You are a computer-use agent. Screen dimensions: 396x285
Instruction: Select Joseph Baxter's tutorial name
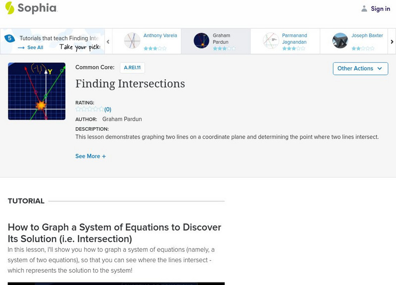click(367, 36)
